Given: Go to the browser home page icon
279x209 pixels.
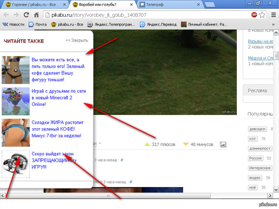Looking at the screenshot, I should click(x=36, y=15).
